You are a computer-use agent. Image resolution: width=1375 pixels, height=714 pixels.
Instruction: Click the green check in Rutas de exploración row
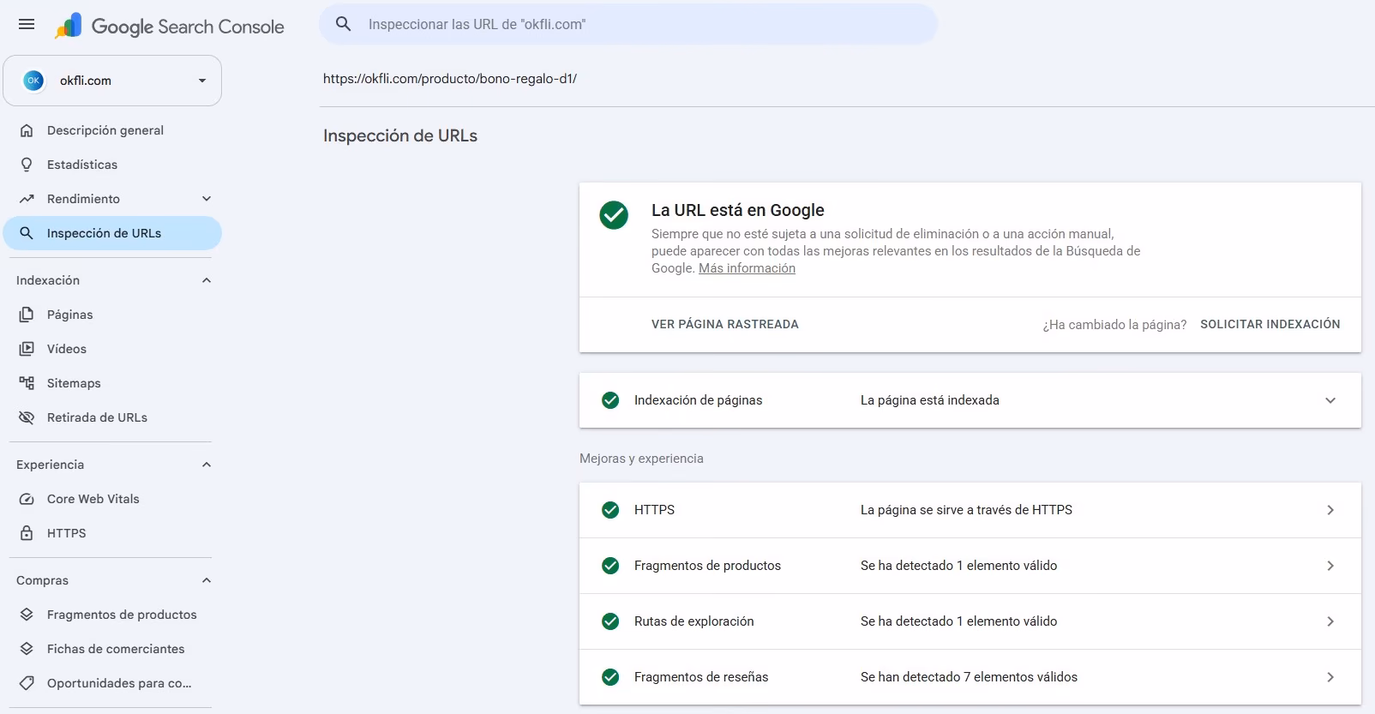pos(610,621)
